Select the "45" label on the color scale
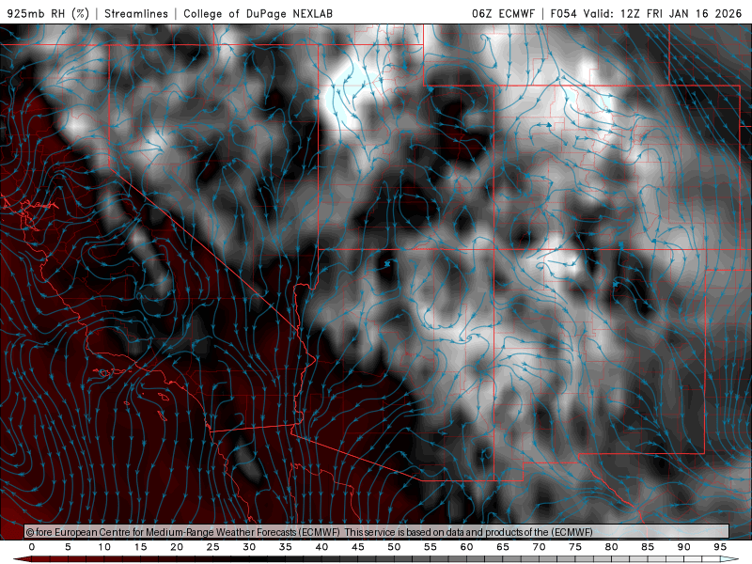 pos(358,547)
